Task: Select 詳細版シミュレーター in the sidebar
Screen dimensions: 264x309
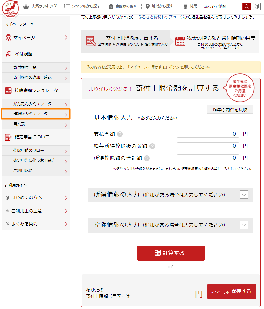Action: click(36, 114)
